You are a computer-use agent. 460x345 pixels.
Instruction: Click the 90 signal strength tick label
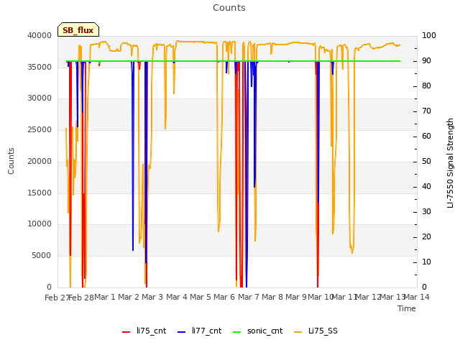click(426, 61)
